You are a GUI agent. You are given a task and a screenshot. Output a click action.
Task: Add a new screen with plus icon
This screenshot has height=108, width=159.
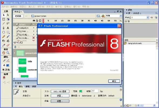click(x=15, y=47)
